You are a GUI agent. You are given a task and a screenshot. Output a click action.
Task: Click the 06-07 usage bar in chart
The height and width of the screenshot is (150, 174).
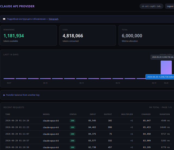pyautogui.click(x=9, y=79)
